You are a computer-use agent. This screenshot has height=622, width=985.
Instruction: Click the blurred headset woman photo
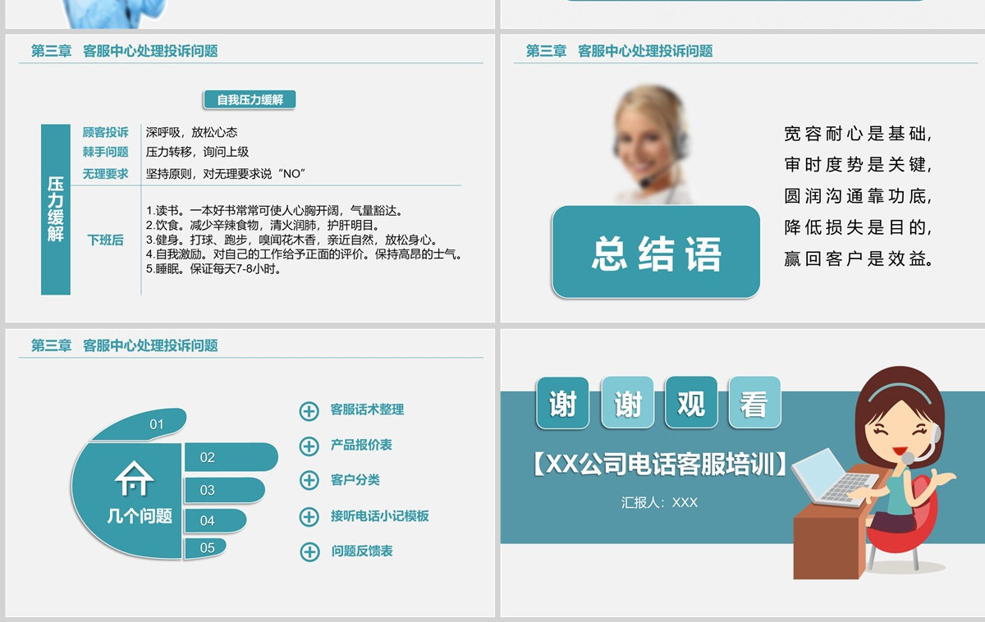pyautogui.click(x=653, y=145)
